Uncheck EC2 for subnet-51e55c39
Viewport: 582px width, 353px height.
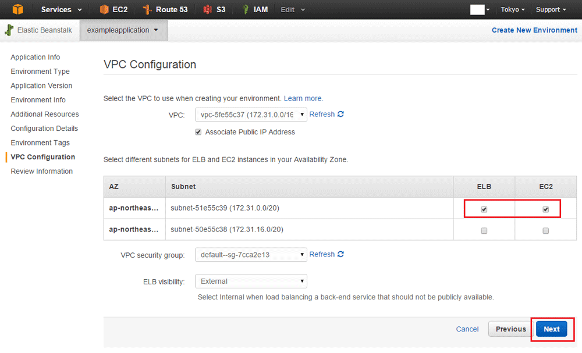coord(546,209)
